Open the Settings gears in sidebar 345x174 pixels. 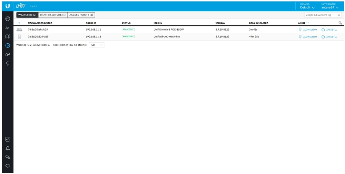(x=8, y=157)
